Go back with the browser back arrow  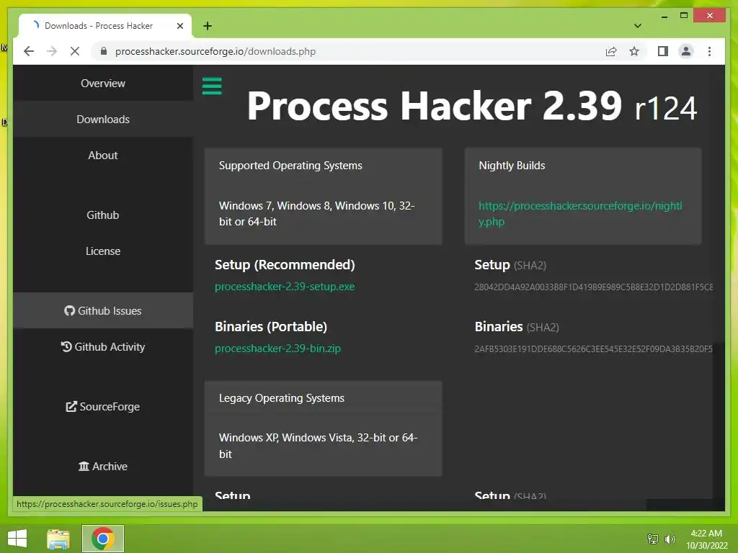point(29,51)
